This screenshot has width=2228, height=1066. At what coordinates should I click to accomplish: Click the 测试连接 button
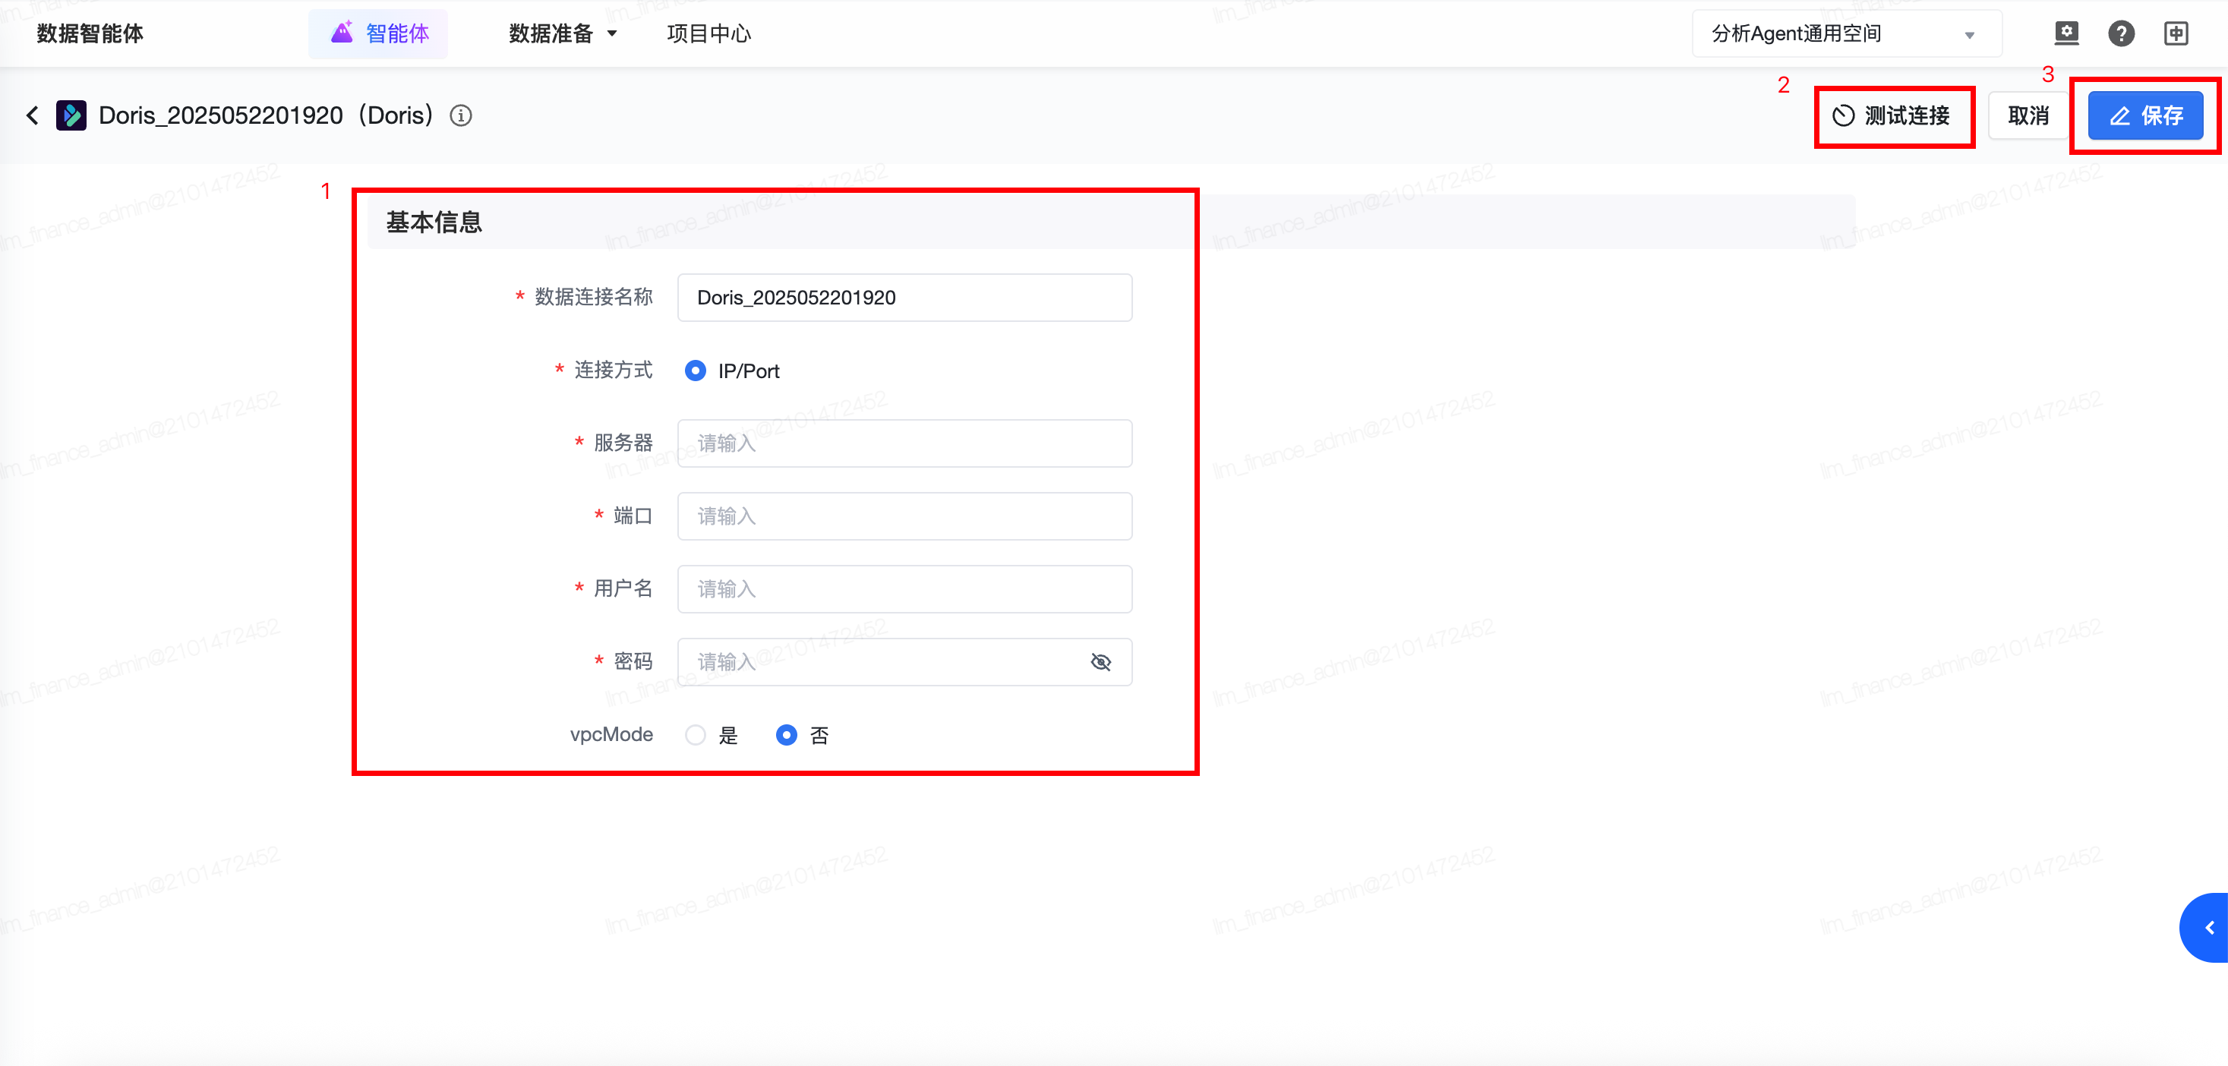click(1892, 116)
